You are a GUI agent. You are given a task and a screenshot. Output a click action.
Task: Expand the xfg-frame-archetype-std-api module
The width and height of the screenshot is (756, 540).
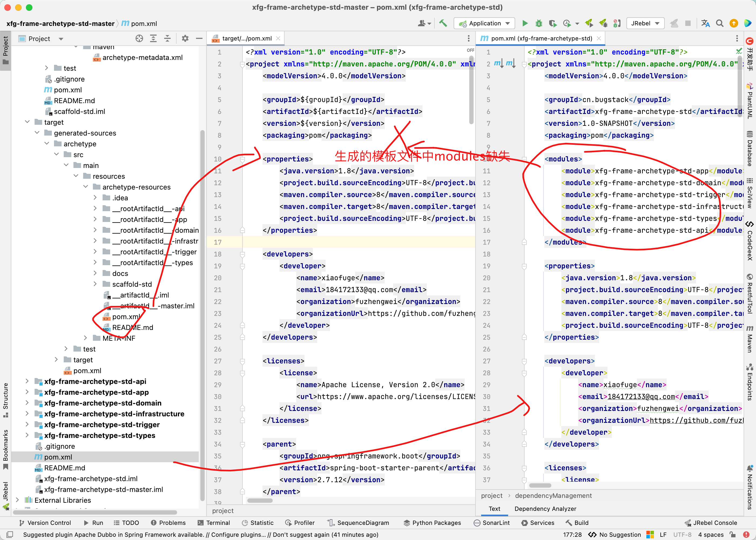[x=27, y=381]
